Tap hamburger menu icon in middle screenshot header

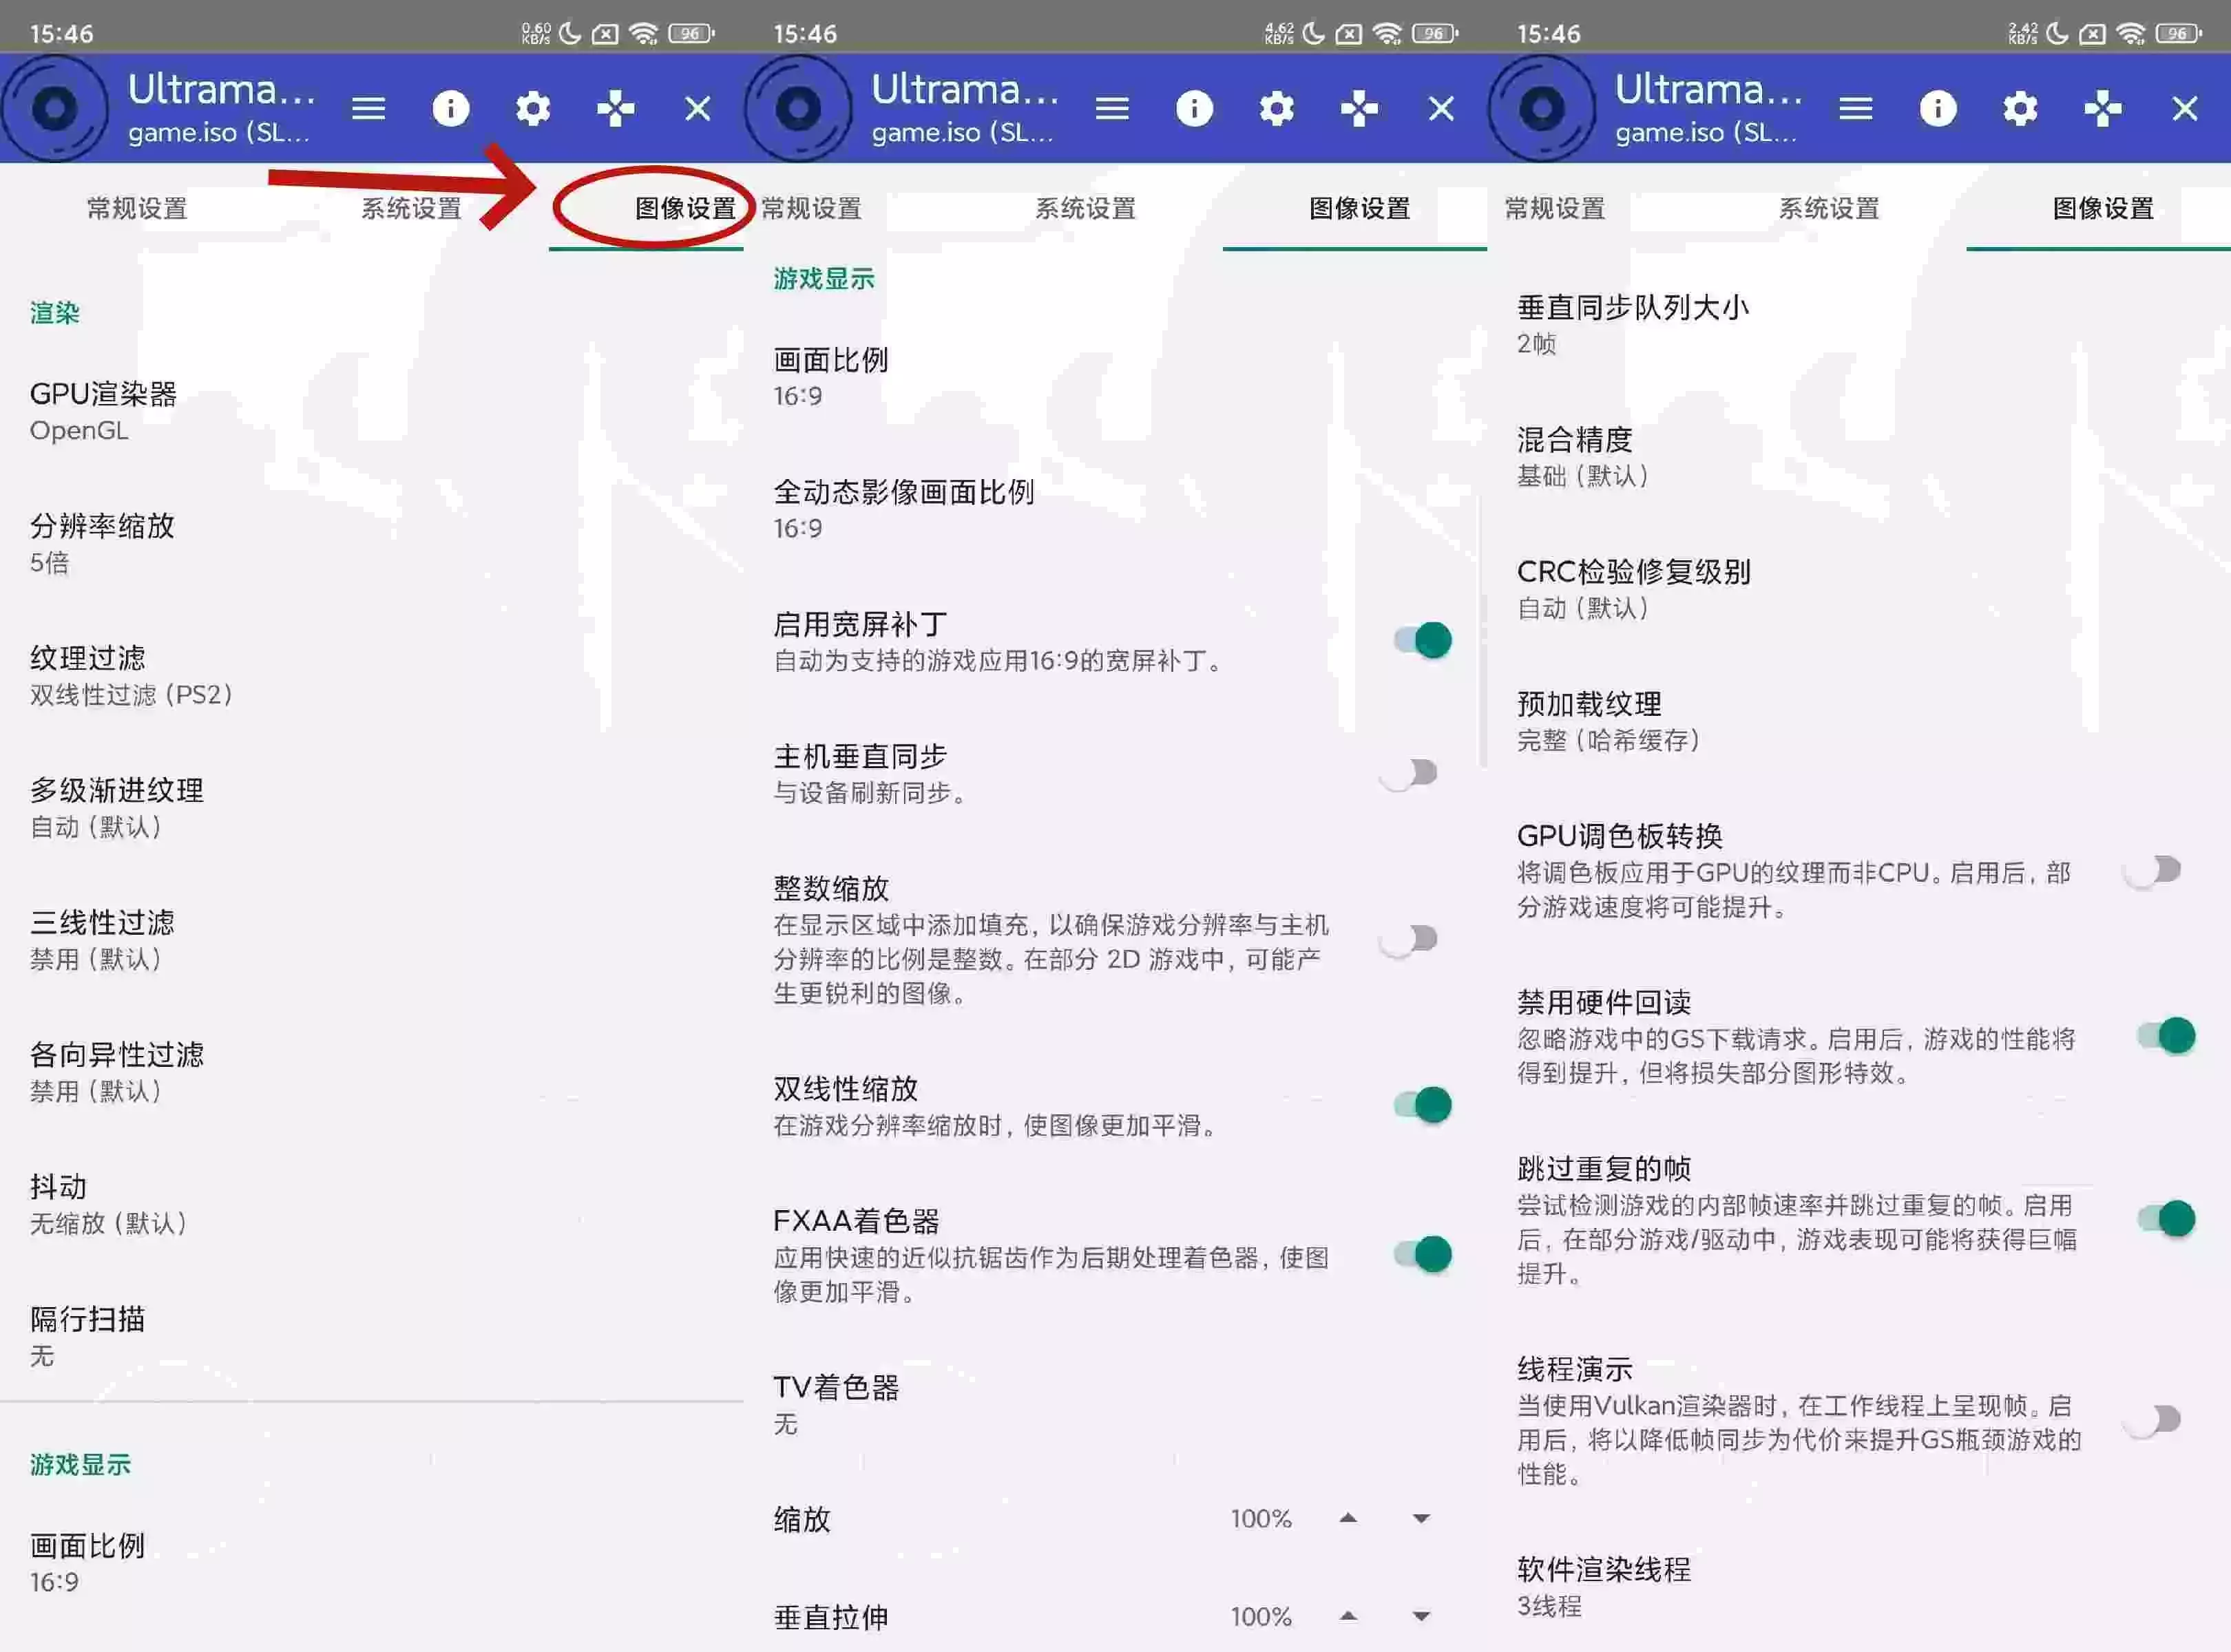click(1111, 108)
